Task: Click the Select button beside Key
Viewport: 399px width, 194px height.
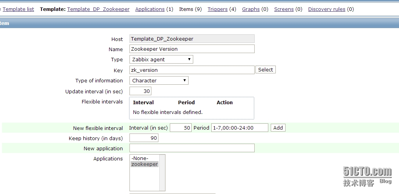Action: pos(265,69)
